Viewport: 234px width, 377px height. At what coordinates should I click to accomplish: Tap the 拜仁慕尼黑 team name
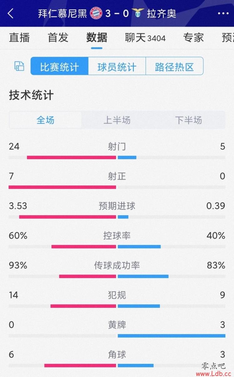(62, 14)
